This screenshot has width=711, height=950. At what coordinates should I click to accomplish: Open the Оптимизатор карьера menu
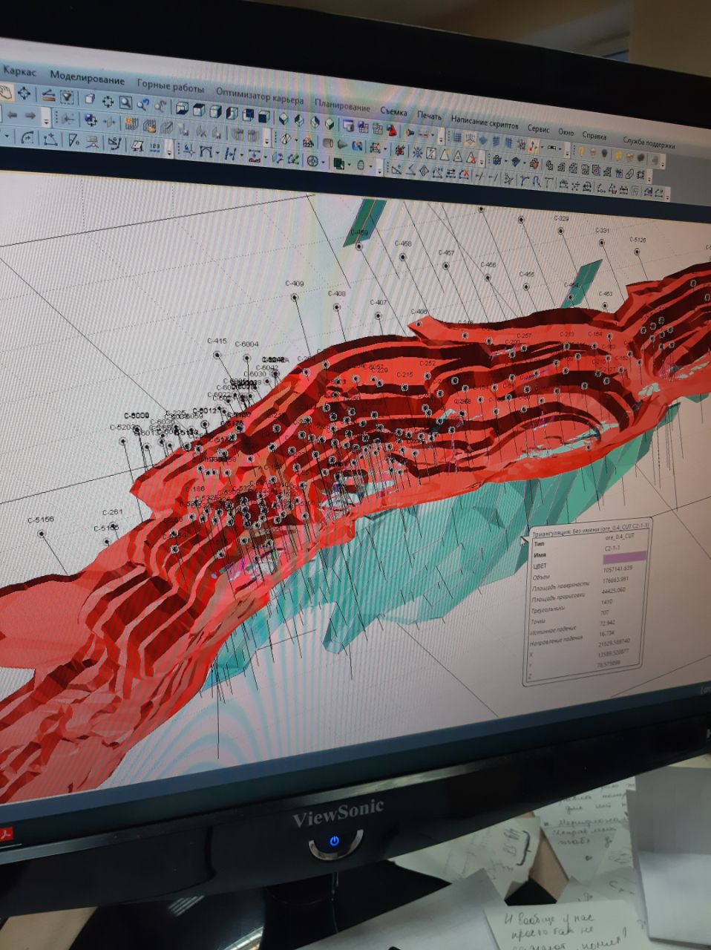point(260,96)
